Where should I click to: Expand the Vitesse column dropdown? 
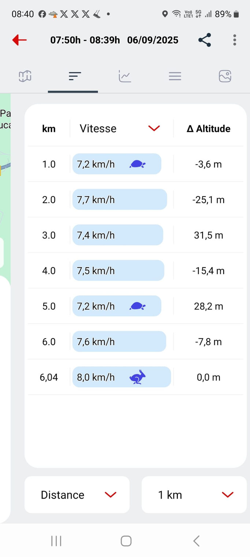point(154,128)
